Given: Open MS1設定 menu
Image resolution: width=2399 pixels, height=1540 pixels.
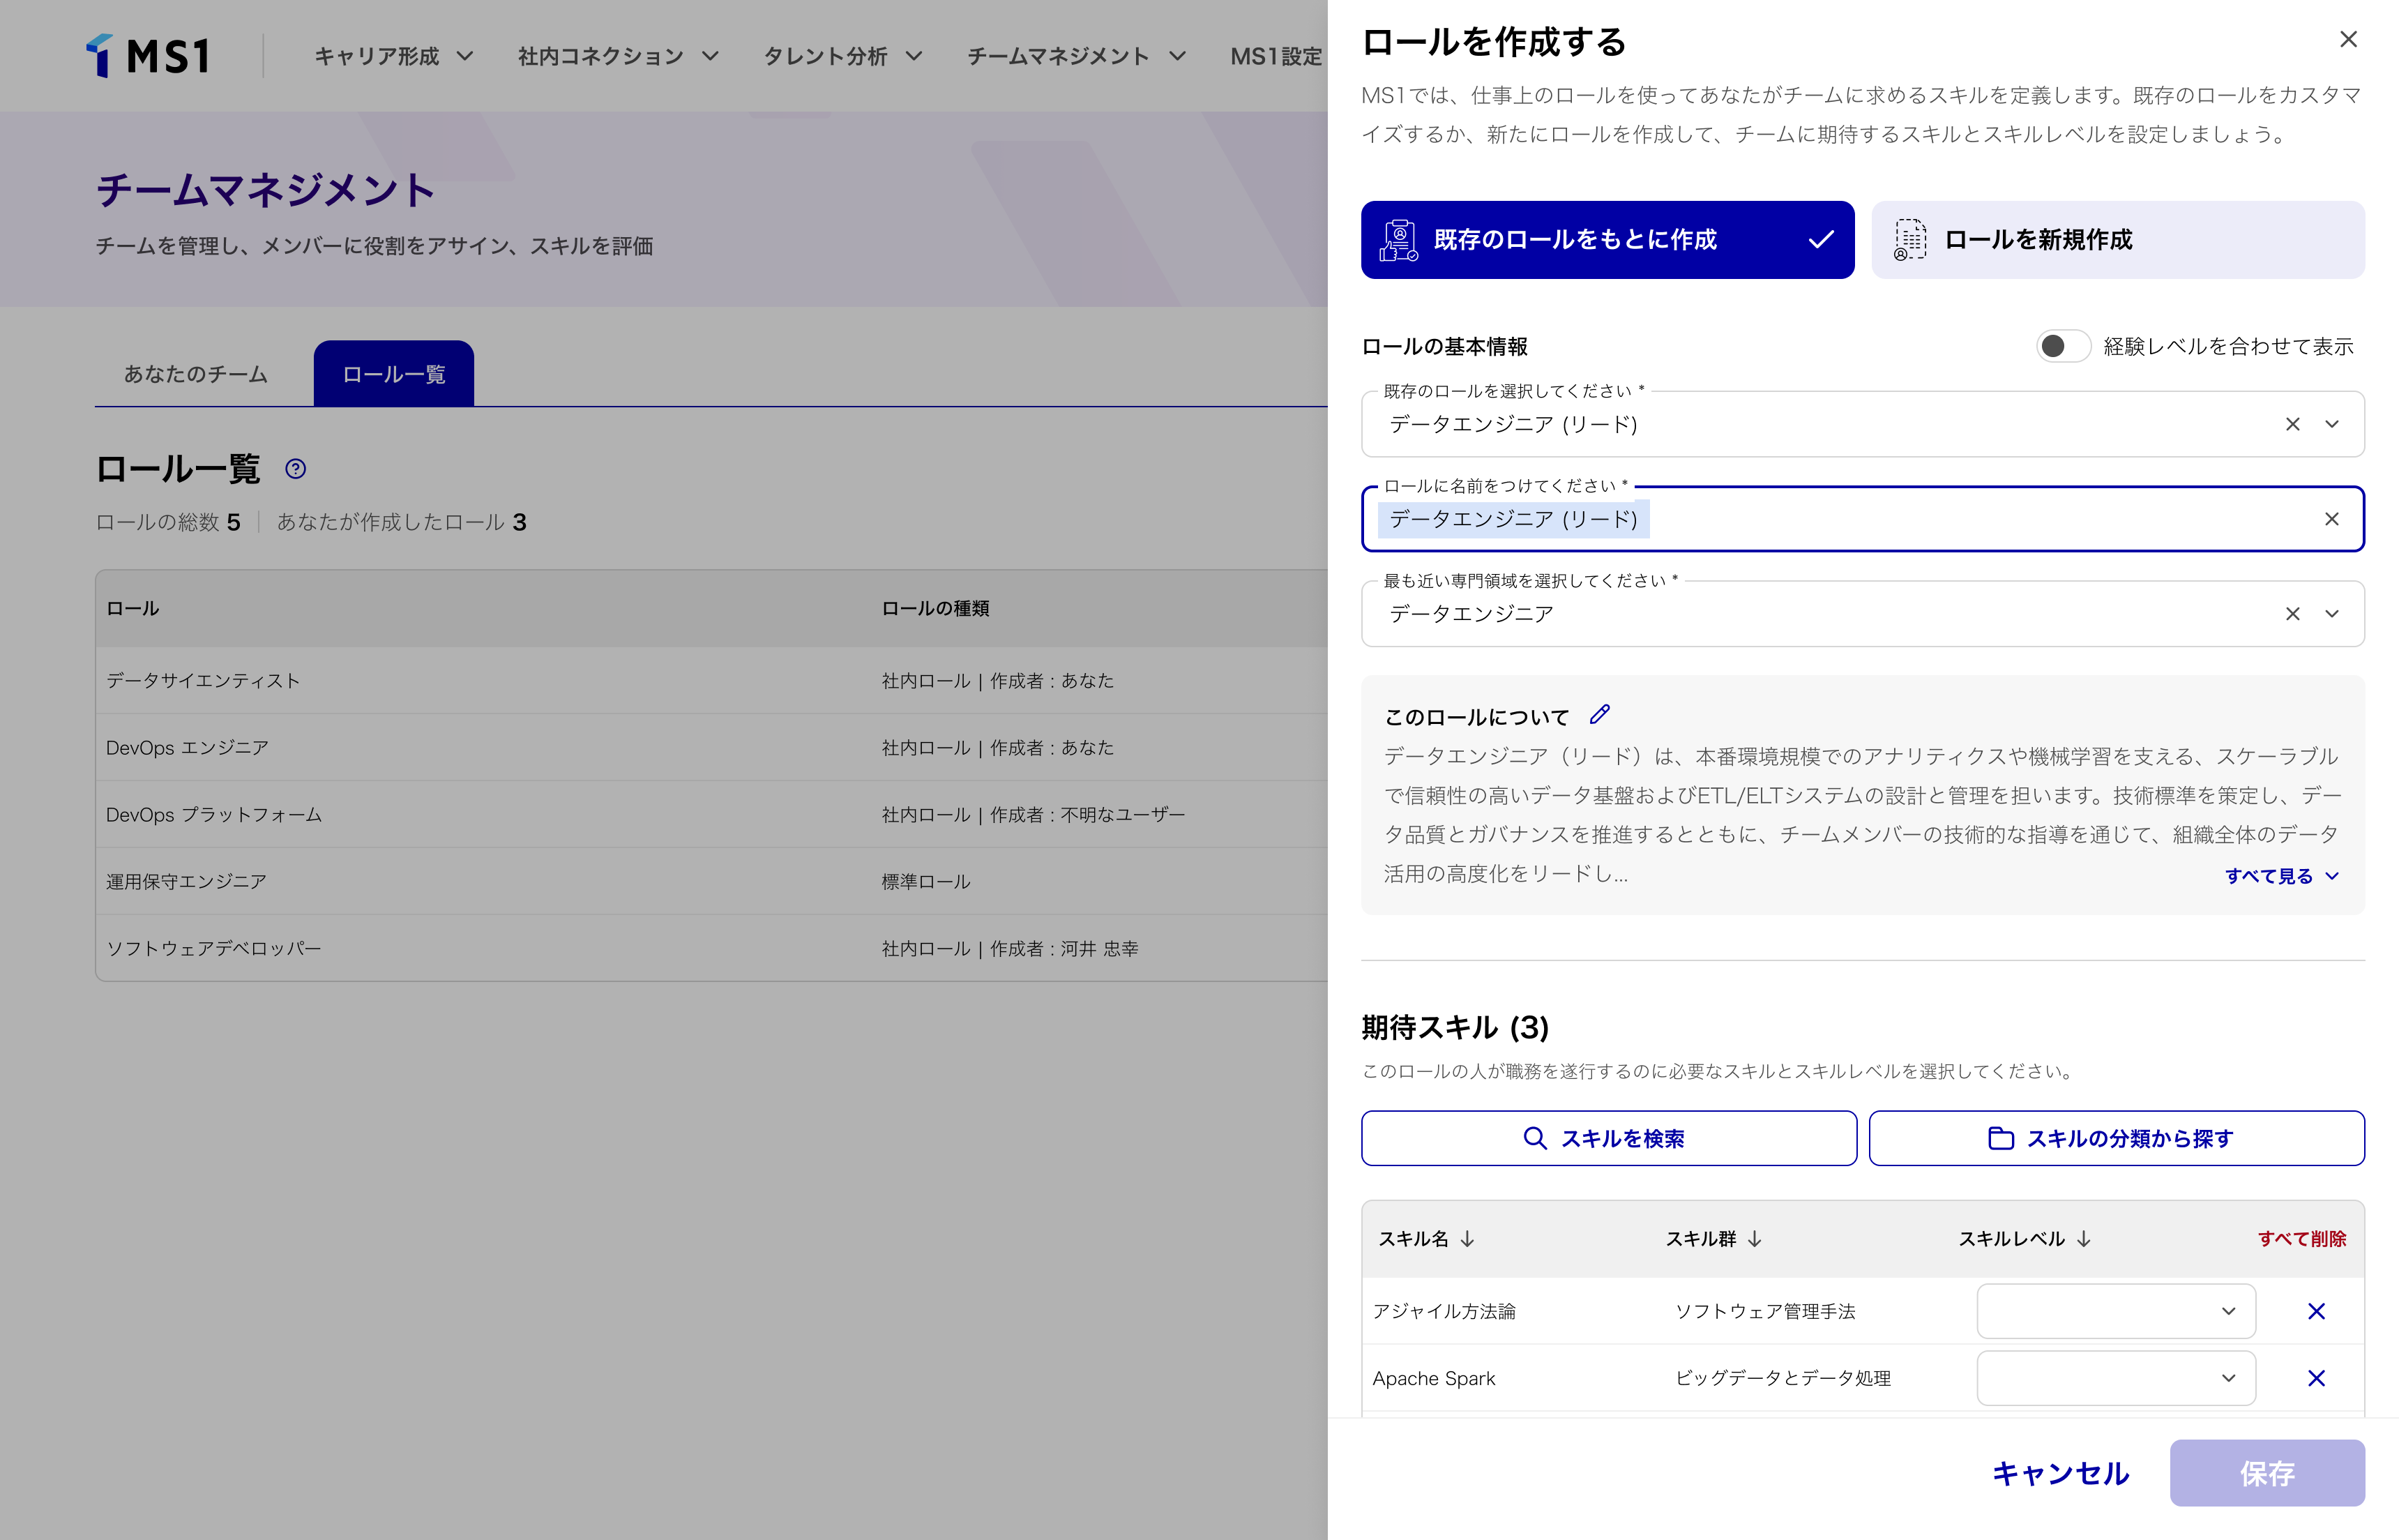Looking at the screenshot, I should [x=1276, y=56].
